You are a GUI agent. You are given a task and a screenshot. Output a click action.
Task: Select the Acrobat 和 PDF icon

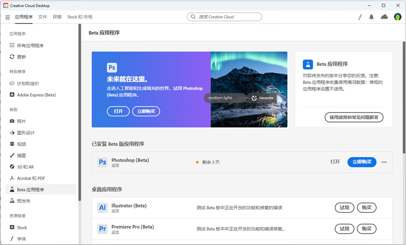(12, 178)
